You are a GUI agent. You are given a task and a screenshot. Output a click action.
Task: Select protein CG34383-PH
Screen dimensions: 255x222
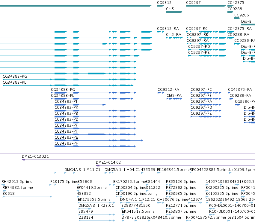click(95, 146)
